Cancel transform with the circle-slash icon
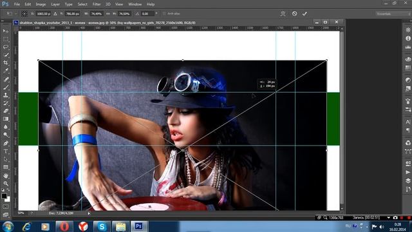The width and height of the screenshot is (412, 232). [294, 14]
